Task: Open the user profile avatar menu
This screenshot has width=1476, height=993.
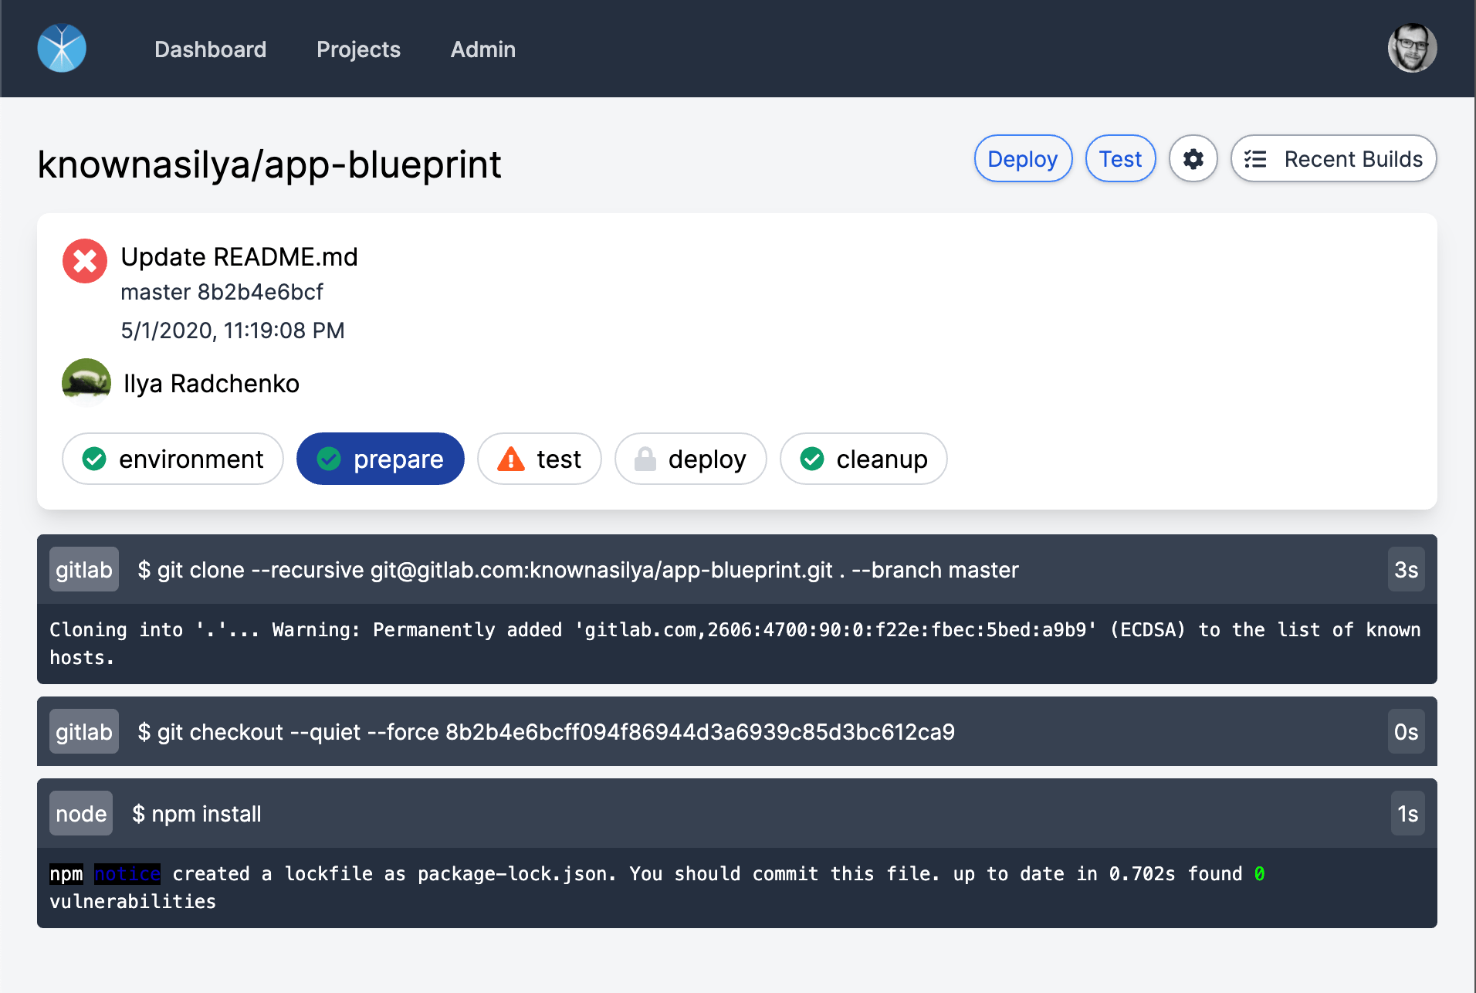Action: 1411,49
